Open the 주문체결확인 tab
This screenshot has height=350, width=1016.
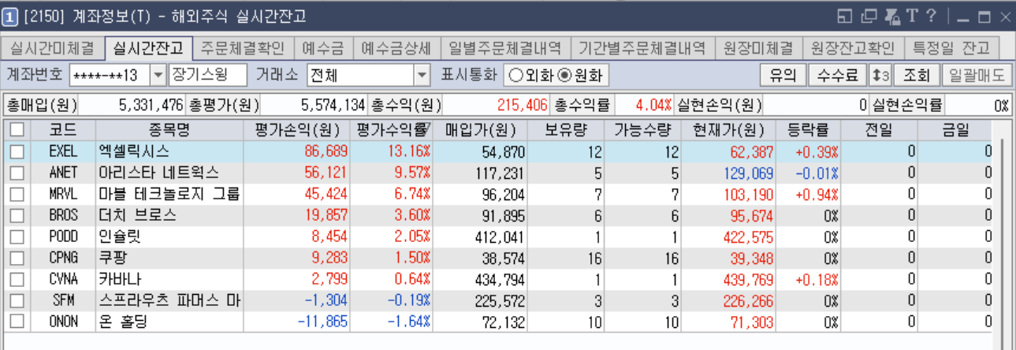click(x=243, y=47)
